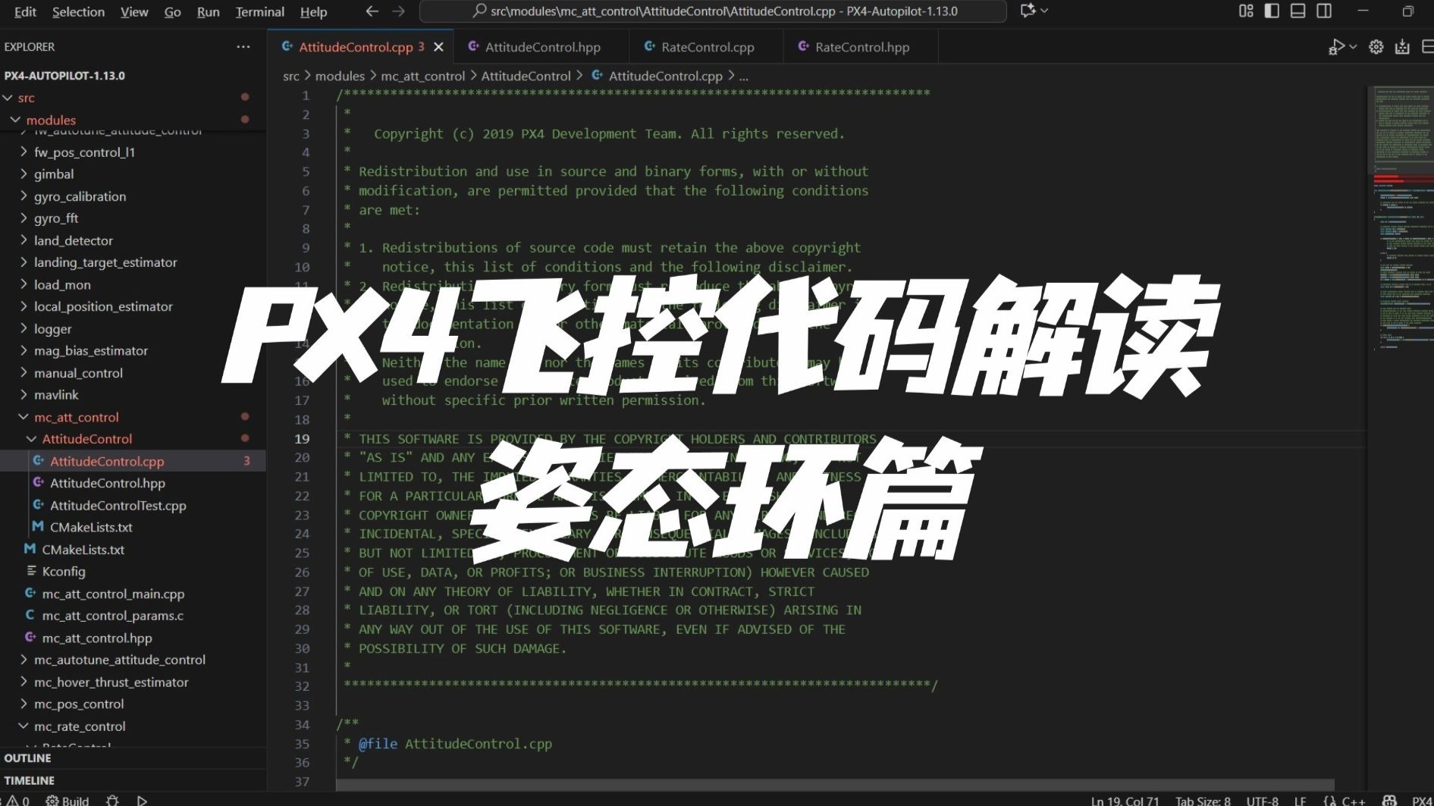Switch to the RateControl.cpp tab
This screenshot has width=1434, height=806.
tap(707, 47)
